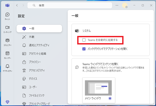Open プランとアップグレード settings
This screenshot has height=106, width=156.
click(39, 104)
